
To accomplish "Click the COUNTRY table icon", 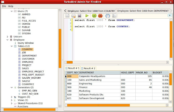I will click(20, 50).
